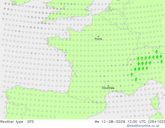
Task: Click the black dot marker above Dourbies
Action: [x=108, y=86]
